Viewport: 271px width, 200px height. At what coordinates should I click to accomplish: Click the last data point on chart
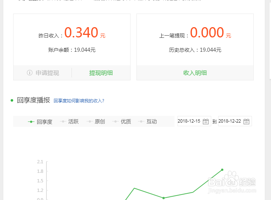pos(222,170)
